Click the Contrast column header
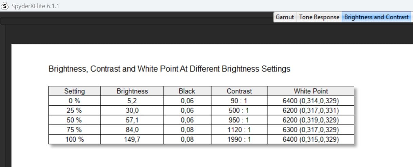 (x=239, y=91)
